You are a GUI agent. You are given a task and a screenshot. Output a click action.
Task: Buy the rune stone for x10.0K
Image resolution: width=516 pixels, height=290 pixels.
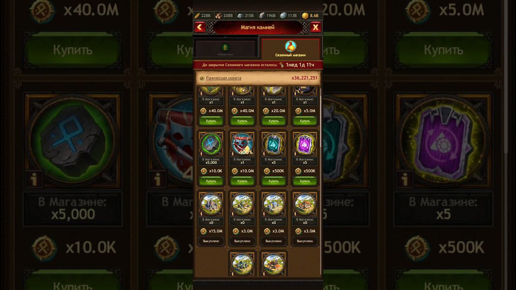pos(211,181)
